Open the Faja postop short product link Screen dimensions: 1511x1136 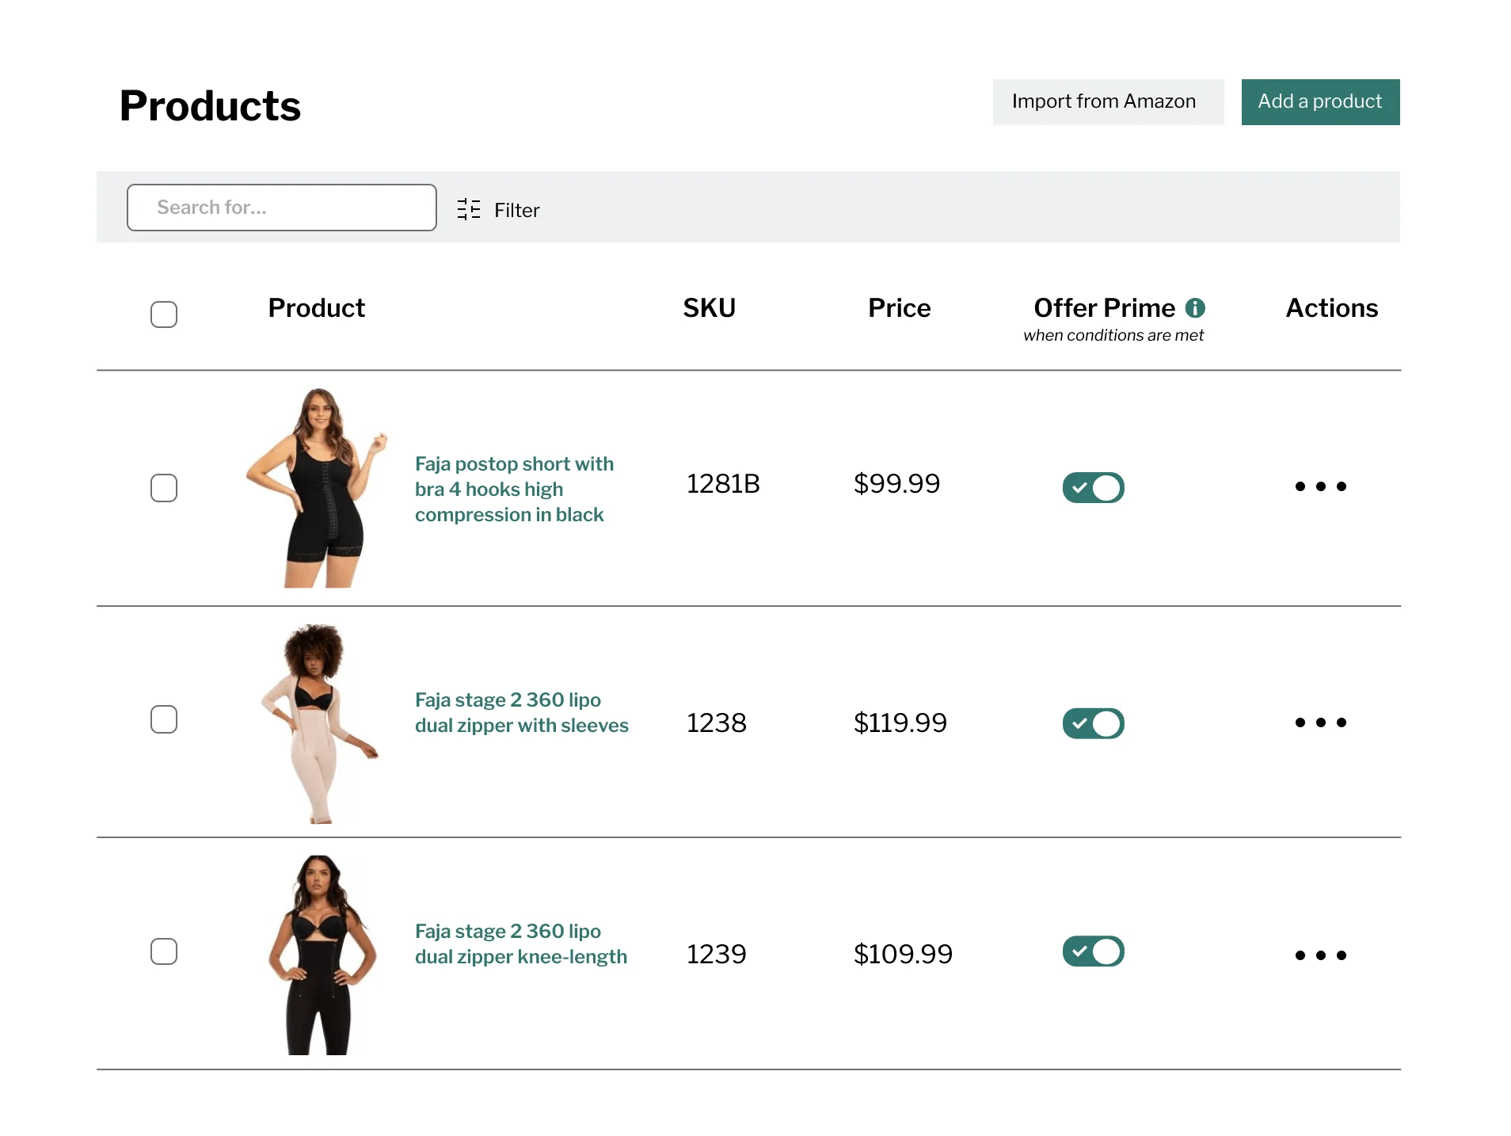[x=514, y=489]
